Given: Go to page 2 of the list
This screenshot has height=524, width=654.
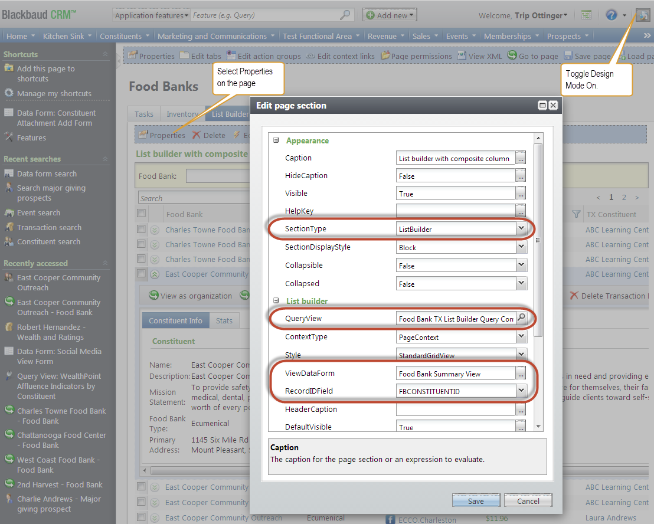Looking at the screenshot, I should 624,197.
